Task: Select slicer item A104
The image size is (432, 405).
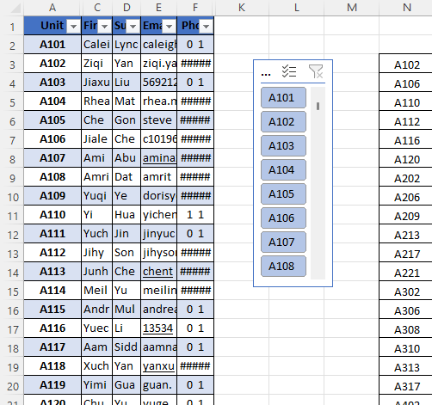Action: click(x=283, y=170)
